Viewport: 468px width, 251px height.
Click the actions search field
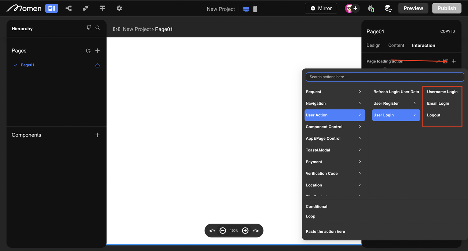click(x=385, y=77)
